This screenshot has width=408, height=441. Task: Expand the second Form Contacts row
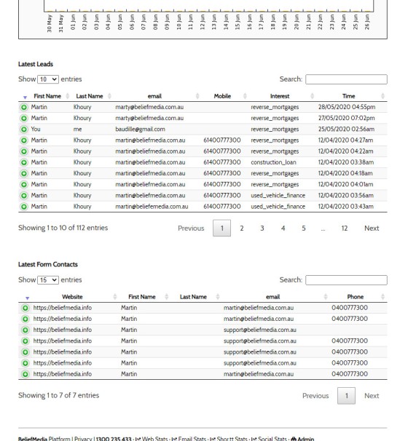click(x=25, y=319)
